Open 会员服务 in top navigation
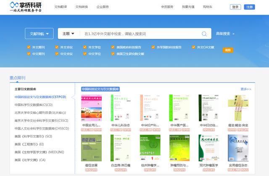Viewport: 269px width, 176px height. click(x=167, y=7)
